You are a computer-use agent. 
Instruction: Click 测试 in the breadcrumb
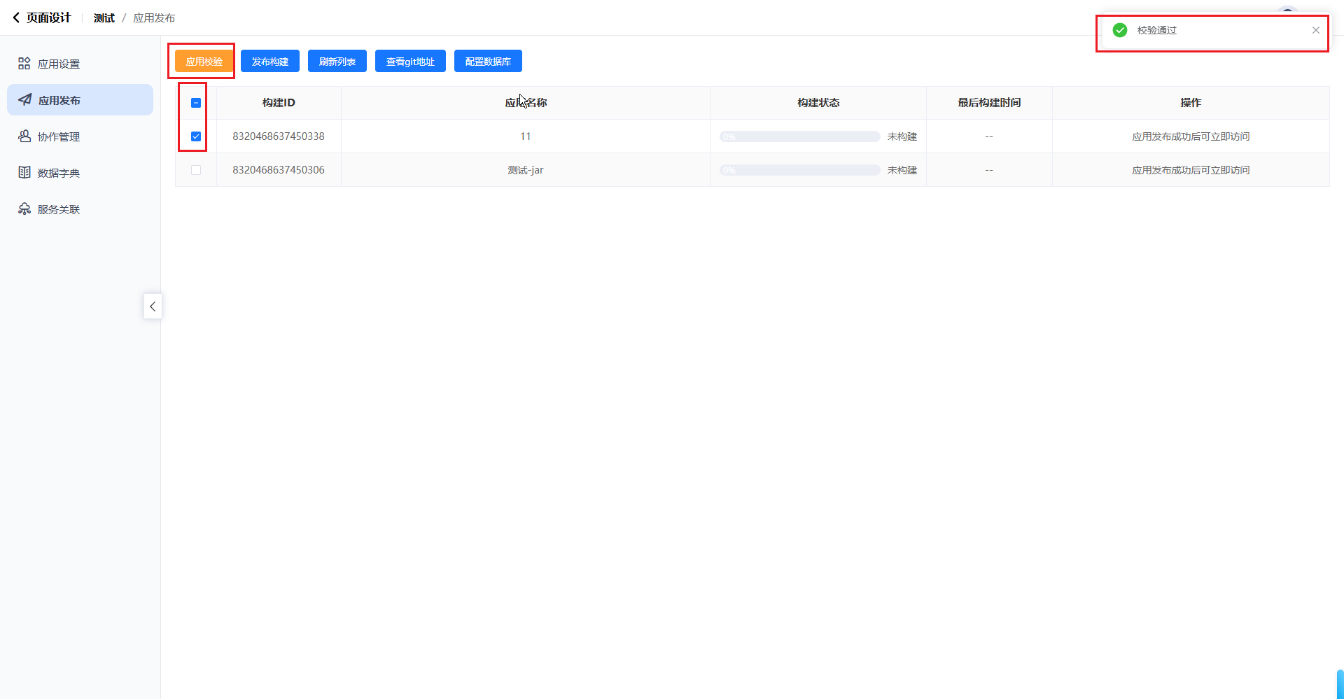point(104,18)
